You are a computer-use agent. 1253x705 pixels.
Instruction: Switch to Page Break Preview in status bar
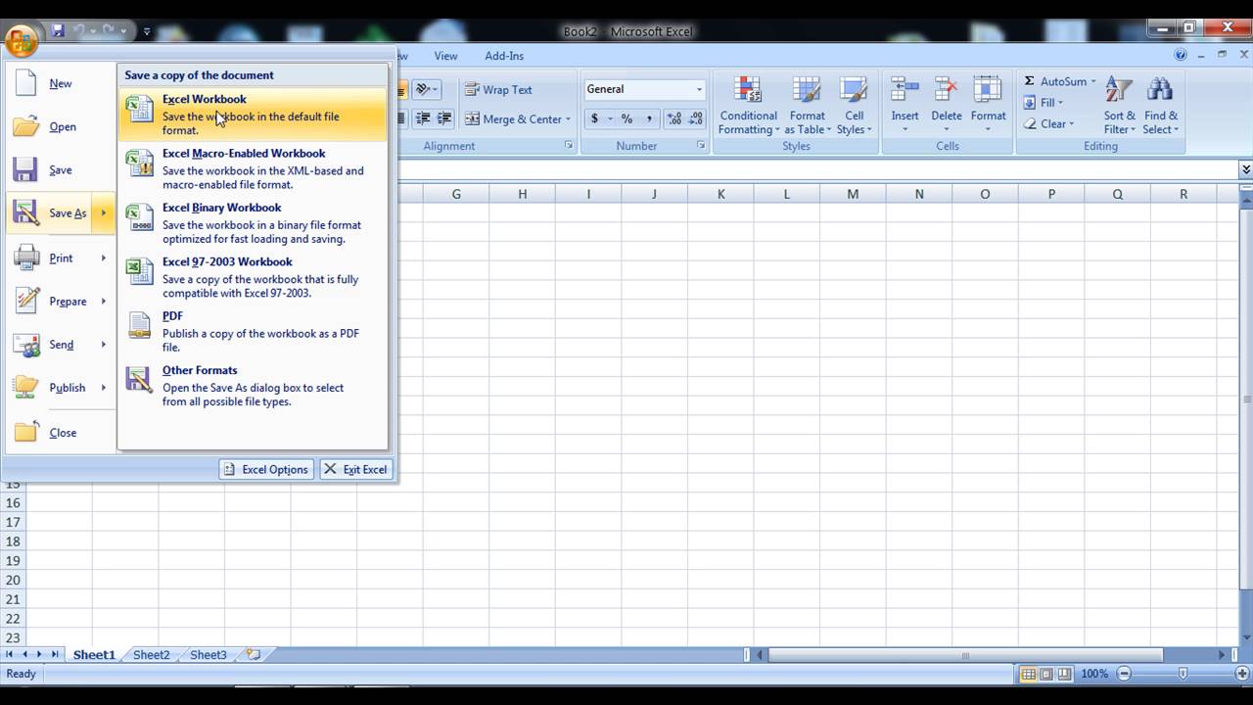[1064, 674]
